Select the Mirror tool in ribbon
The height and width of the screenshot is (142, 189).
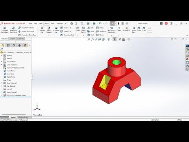tap(100, 35)
